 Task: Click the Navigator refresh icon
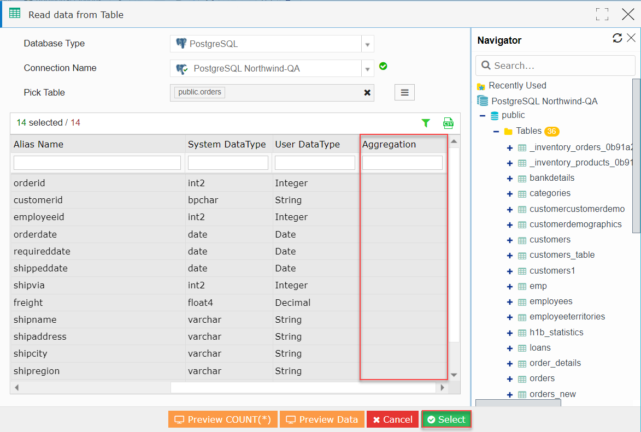tap(618, 38)
